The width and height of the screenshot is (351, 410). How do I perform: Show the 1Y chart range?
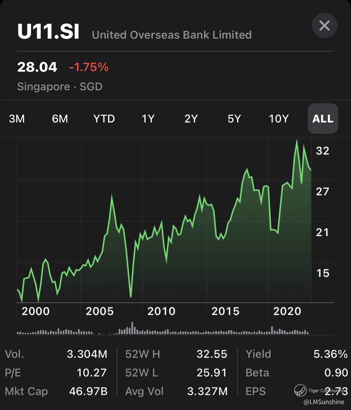[148, 119]
